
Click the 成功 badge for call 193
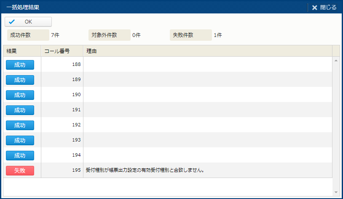coord(20,140)
